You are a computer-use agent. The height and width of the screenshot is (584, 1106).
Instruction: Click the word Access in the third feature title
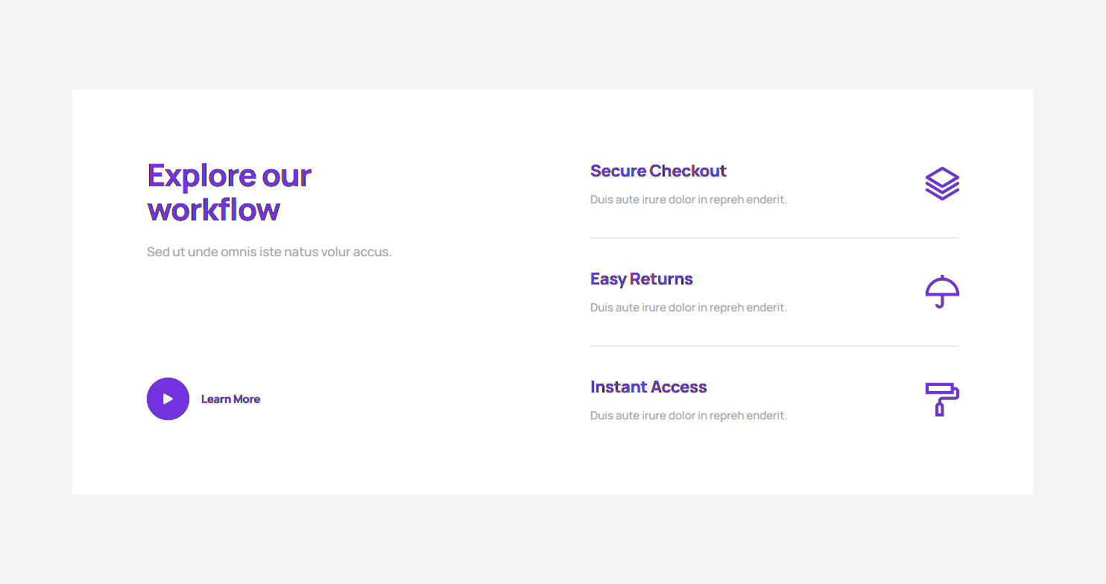(677, 387)
